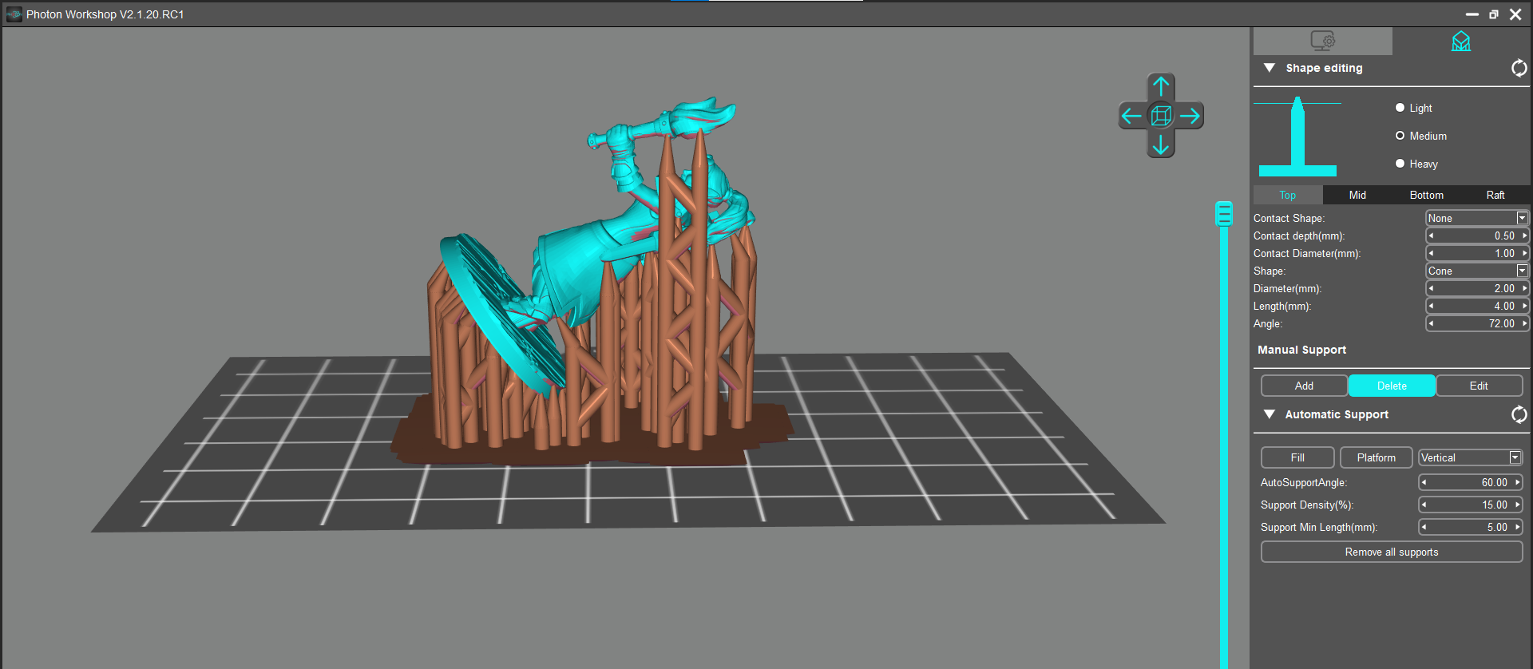
Task: Switch to the Mid support tab
Action: (x=1357, y=195)
